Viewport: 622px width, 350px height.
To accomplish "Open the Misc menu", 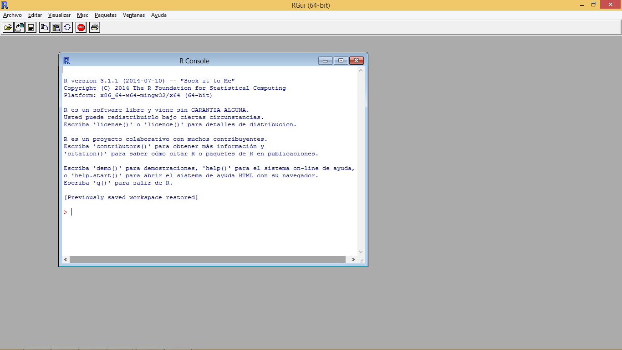I will (82, 15).
